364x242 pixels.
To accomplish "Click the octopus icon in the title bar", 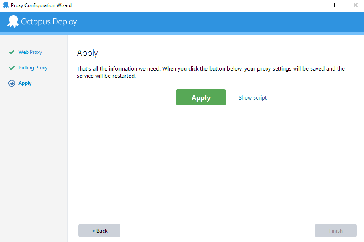I will tap(5, 5).
